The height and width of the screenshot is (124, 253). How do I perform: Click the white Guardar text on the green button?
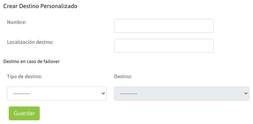click(x=24, y=113)
